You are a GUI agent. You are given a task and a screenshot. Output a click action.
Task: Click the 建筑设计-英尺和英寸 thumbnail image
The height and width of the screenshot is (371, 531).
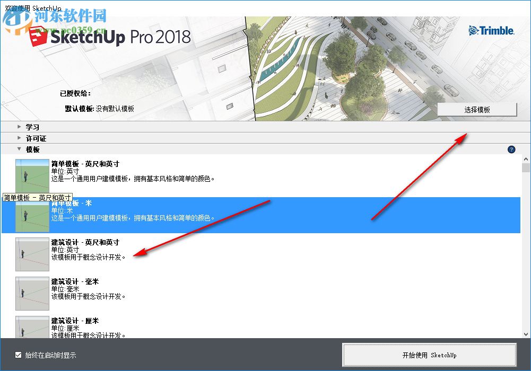pyautogui.click(x=32, y=253)
